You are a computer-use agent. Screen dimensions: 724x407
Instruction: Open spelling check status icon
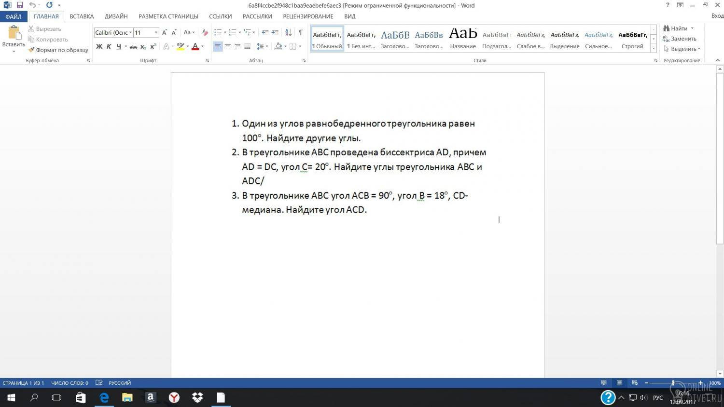pos(99,383)
